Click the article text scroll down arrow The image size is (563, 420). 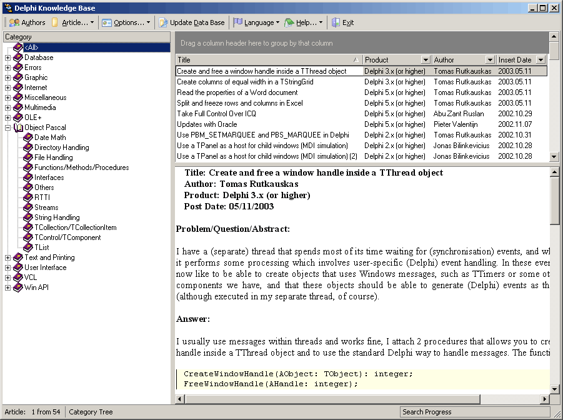(x=554, y=389)
